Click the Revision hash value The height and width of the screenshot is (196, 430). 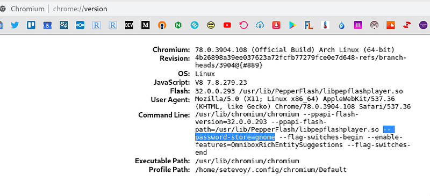coord(301,61)
